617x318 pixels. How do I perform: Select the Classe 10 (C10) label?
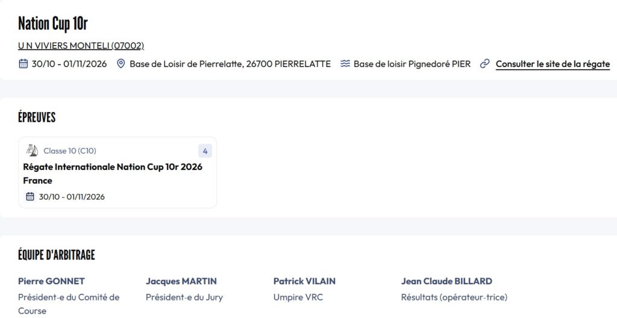[70, 151]
